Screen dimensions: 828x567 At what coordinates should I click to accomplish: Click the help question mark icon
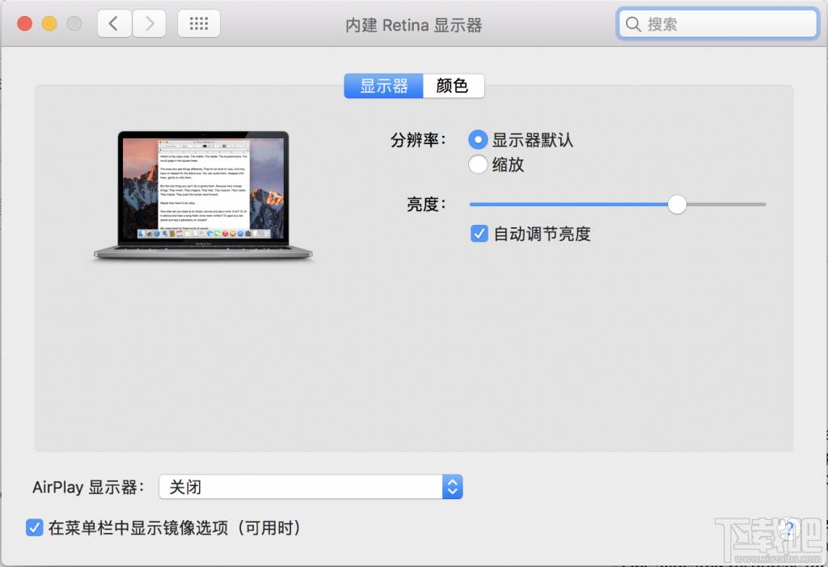pyautogui.click(x=789, y=529)
